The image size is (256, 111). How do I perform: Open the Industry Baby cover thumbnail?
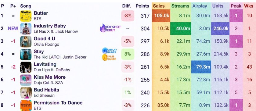[26, 29]
